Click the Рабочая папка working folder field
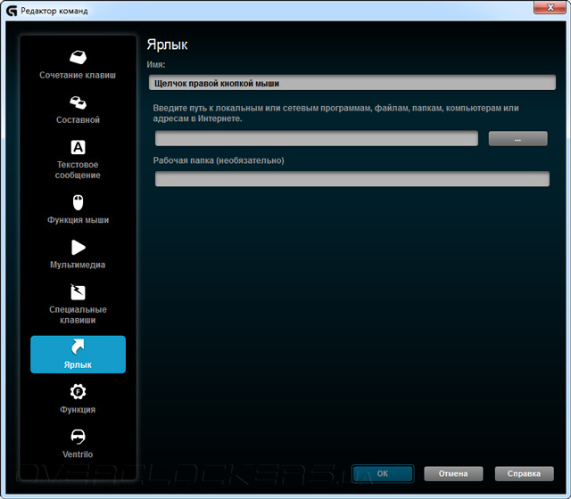571x499 pixels. coord(352,179)
